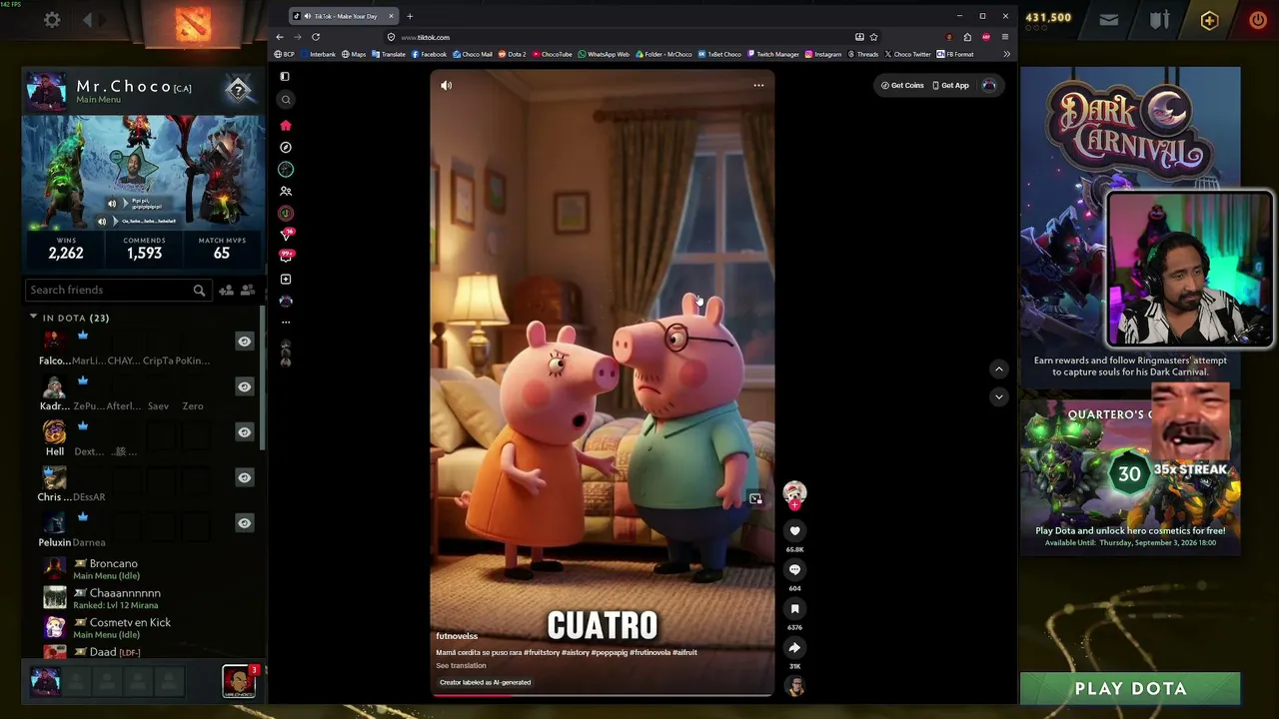Image resolution: width=1279 pixels, height=719 pixels.
Task: Open the Instagram bookmark
Action: click(x=823, y=54)
